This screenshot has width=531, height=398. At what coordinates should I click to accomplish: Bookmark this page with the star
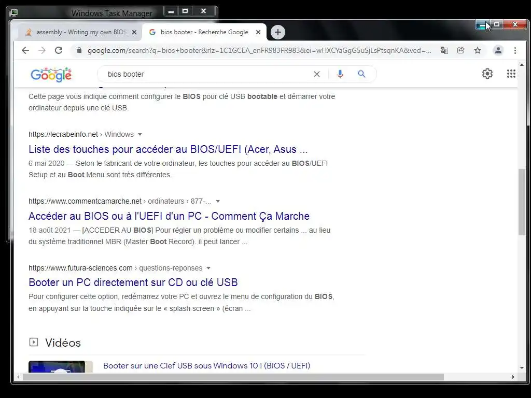coord(478,50)
